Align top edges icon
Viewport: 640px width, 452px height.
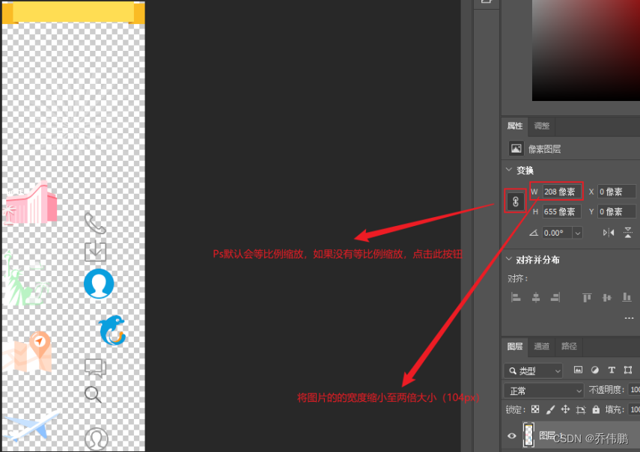click(x=587, y=297)
